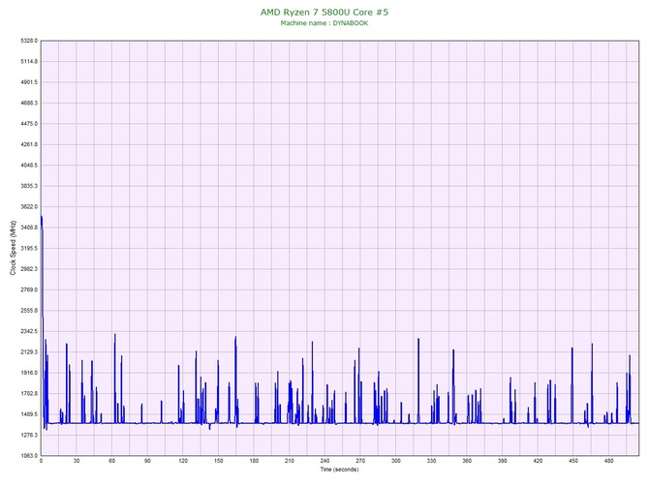Click the y-axis value 4261.8

[29, 144]
